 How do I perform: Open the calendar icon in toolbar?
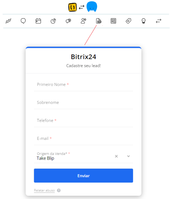click(38, 21)
